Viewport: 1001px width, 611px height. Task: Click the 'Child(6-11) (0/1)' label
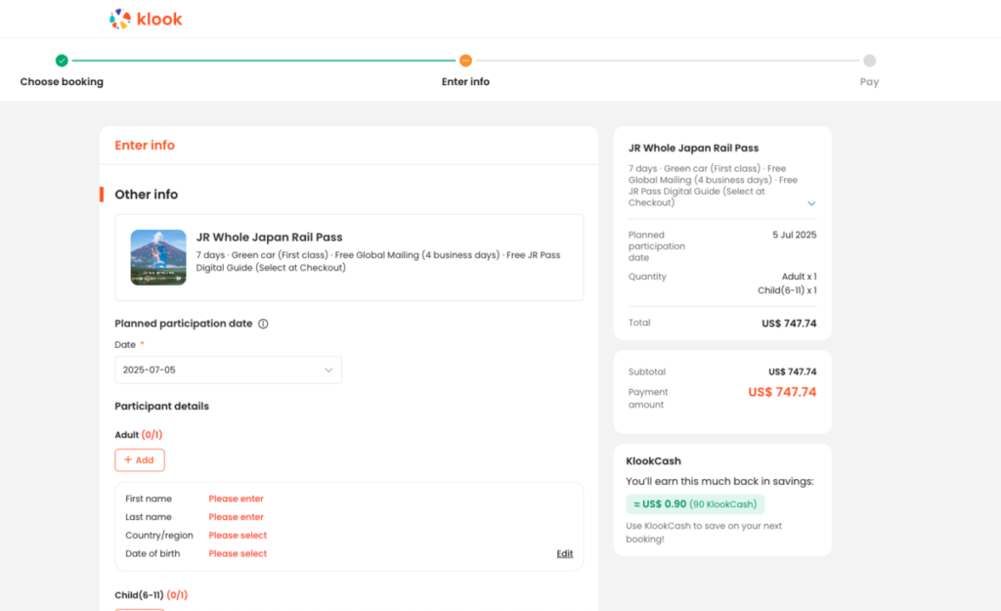152,595
